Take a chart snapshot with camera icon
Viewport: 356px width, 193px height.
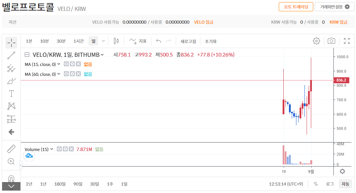click(x=331, y=41)
